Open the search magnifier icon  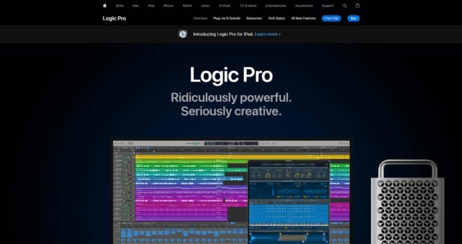[345, 6]
